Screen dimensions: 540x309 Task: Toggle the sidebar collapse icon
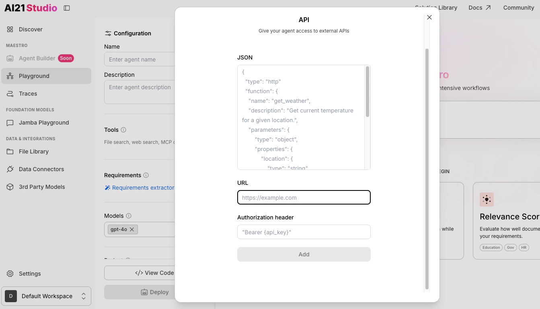click(x=67, y=8)
